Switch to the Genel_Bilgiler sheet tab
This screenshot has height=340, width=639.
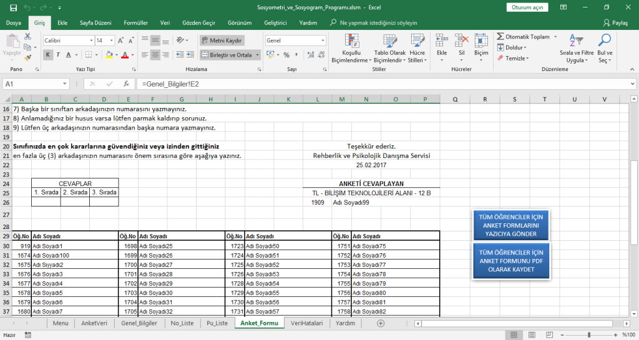click(x=139, y=323)
